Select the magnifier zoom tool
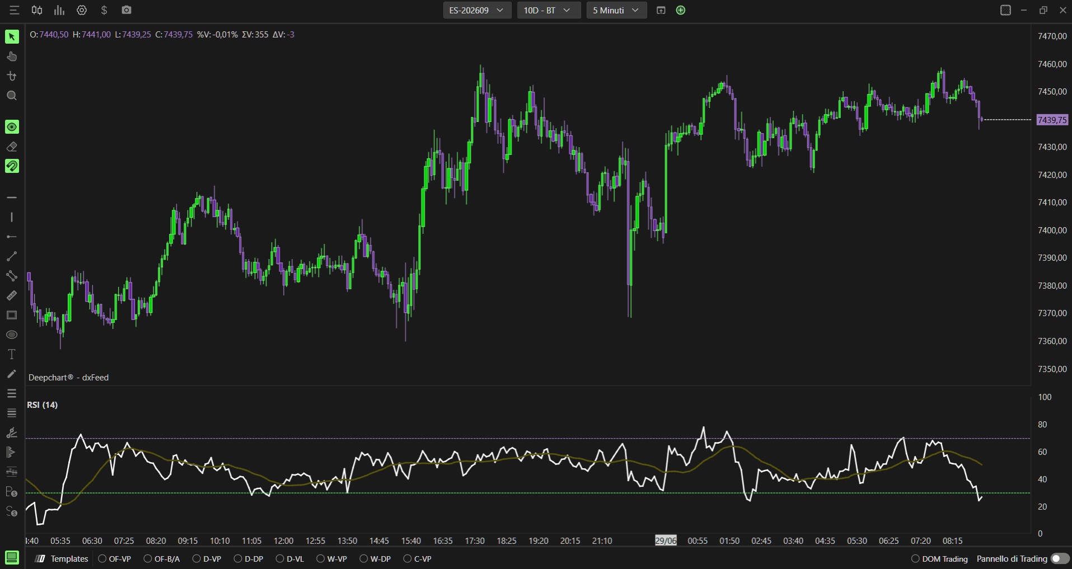The image size is (1072, 569). [x=12, y=96]
